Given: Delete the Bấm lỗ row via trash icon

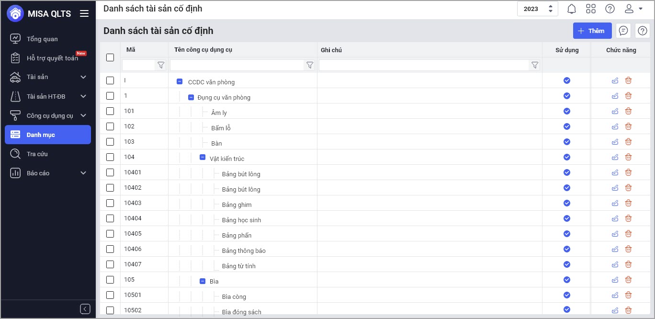Looking at the screenshot, I should point(629,126).
